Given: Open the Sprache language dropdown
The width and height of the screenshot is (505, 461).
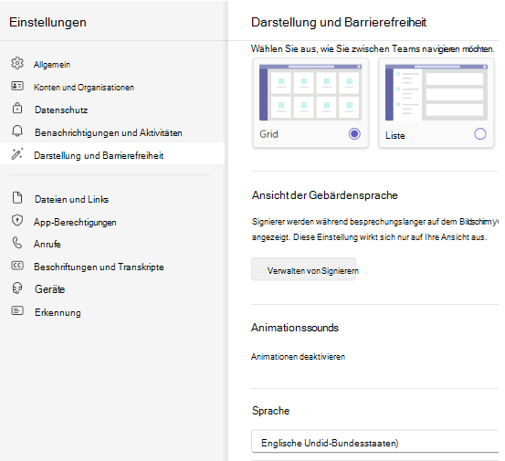Looking at the screenshot, I should point(375,441).
